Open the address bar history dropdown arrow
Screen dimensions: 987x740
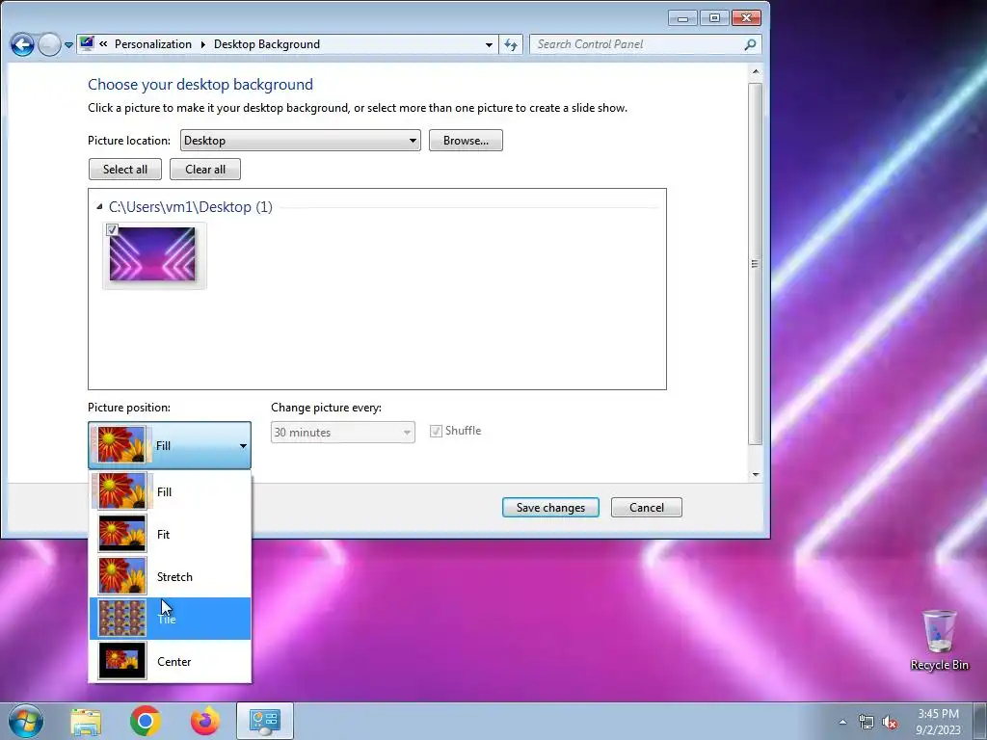coord(489,44)
